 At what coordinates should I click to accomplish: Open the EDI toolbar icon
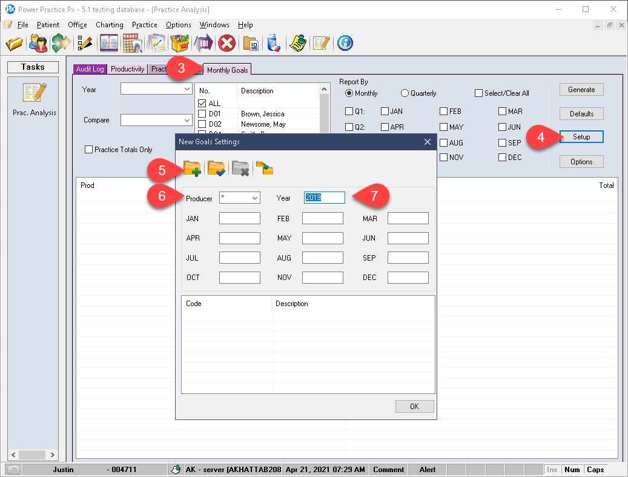coord(203,43)
